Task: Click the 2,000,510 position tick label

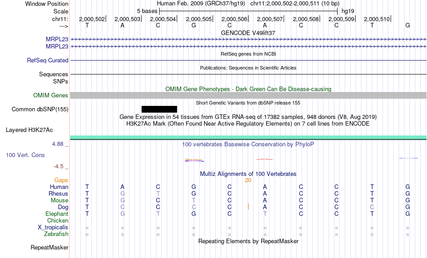Action: [377, 19]
